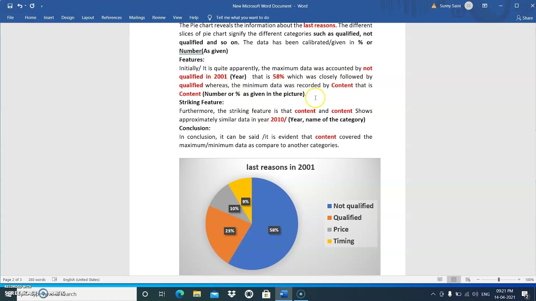Launch Microsoft Edge from taskbar
The image size is (536, 301).
click(x=180, y=294)
